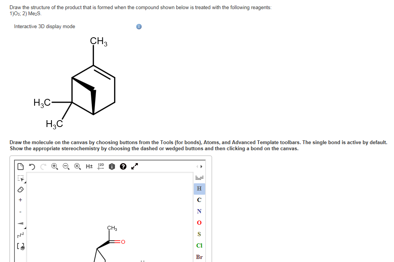Select the Zoom In magnifier tool
394x262 pixels.
coord(54,166)
